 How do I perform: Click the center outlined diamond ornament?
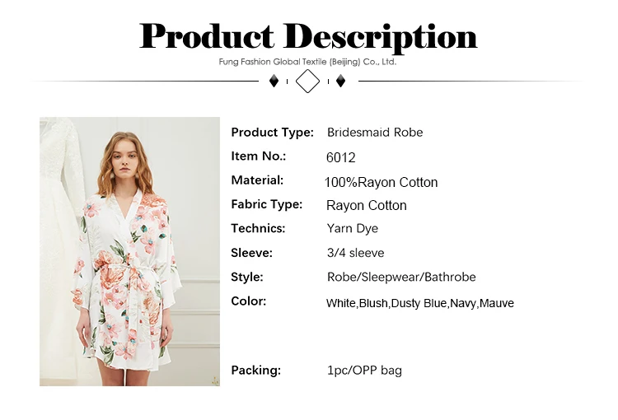[307, 81]
